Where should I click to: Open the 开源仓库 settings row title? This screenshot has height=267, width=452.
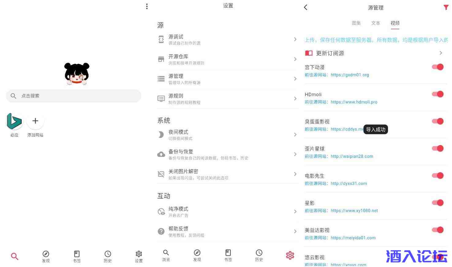click(x=178, y=56)
